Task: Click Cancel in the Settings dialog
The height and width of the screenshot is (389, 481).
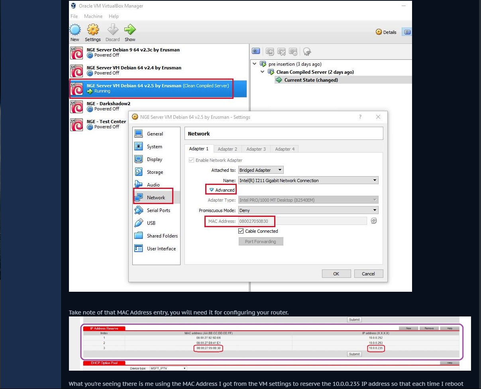Action: (x=368, y=274)
